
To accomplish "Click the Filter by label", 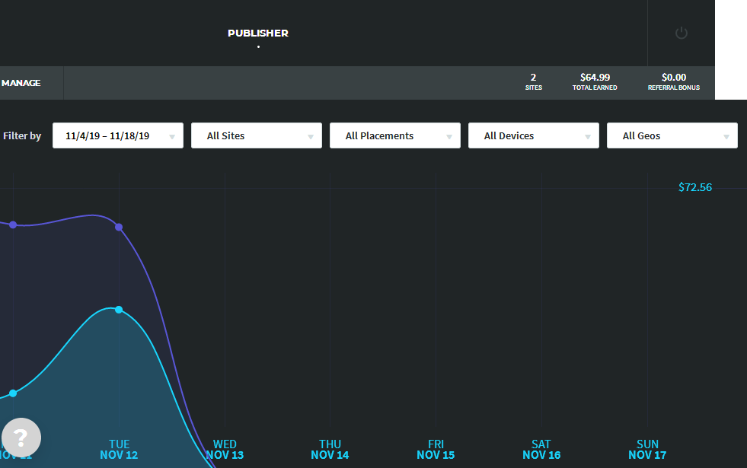I will 22,135.
